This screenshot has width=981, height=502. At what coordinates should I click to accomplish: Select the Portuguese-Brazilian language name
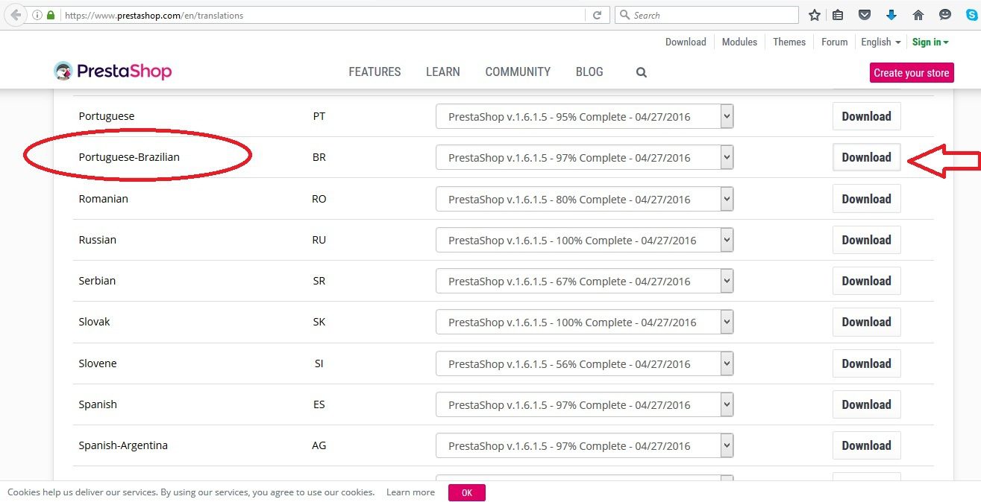pos(129,157)
